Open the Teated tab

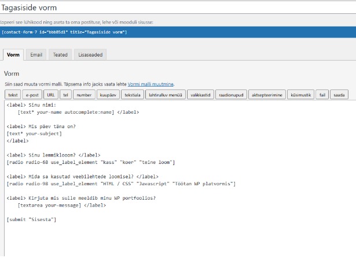pos(60,55)
